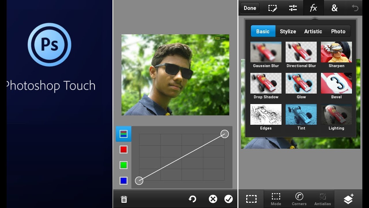Tap the Done button
The image size is (369, 208).
click(250, 8)
